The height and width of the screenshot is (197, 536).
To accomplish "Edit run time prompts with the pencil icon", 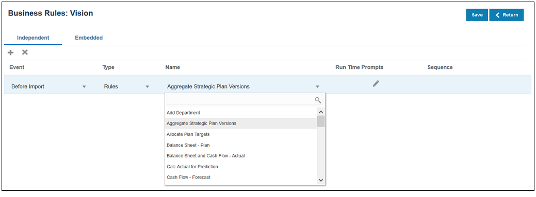I will [376, 83].
